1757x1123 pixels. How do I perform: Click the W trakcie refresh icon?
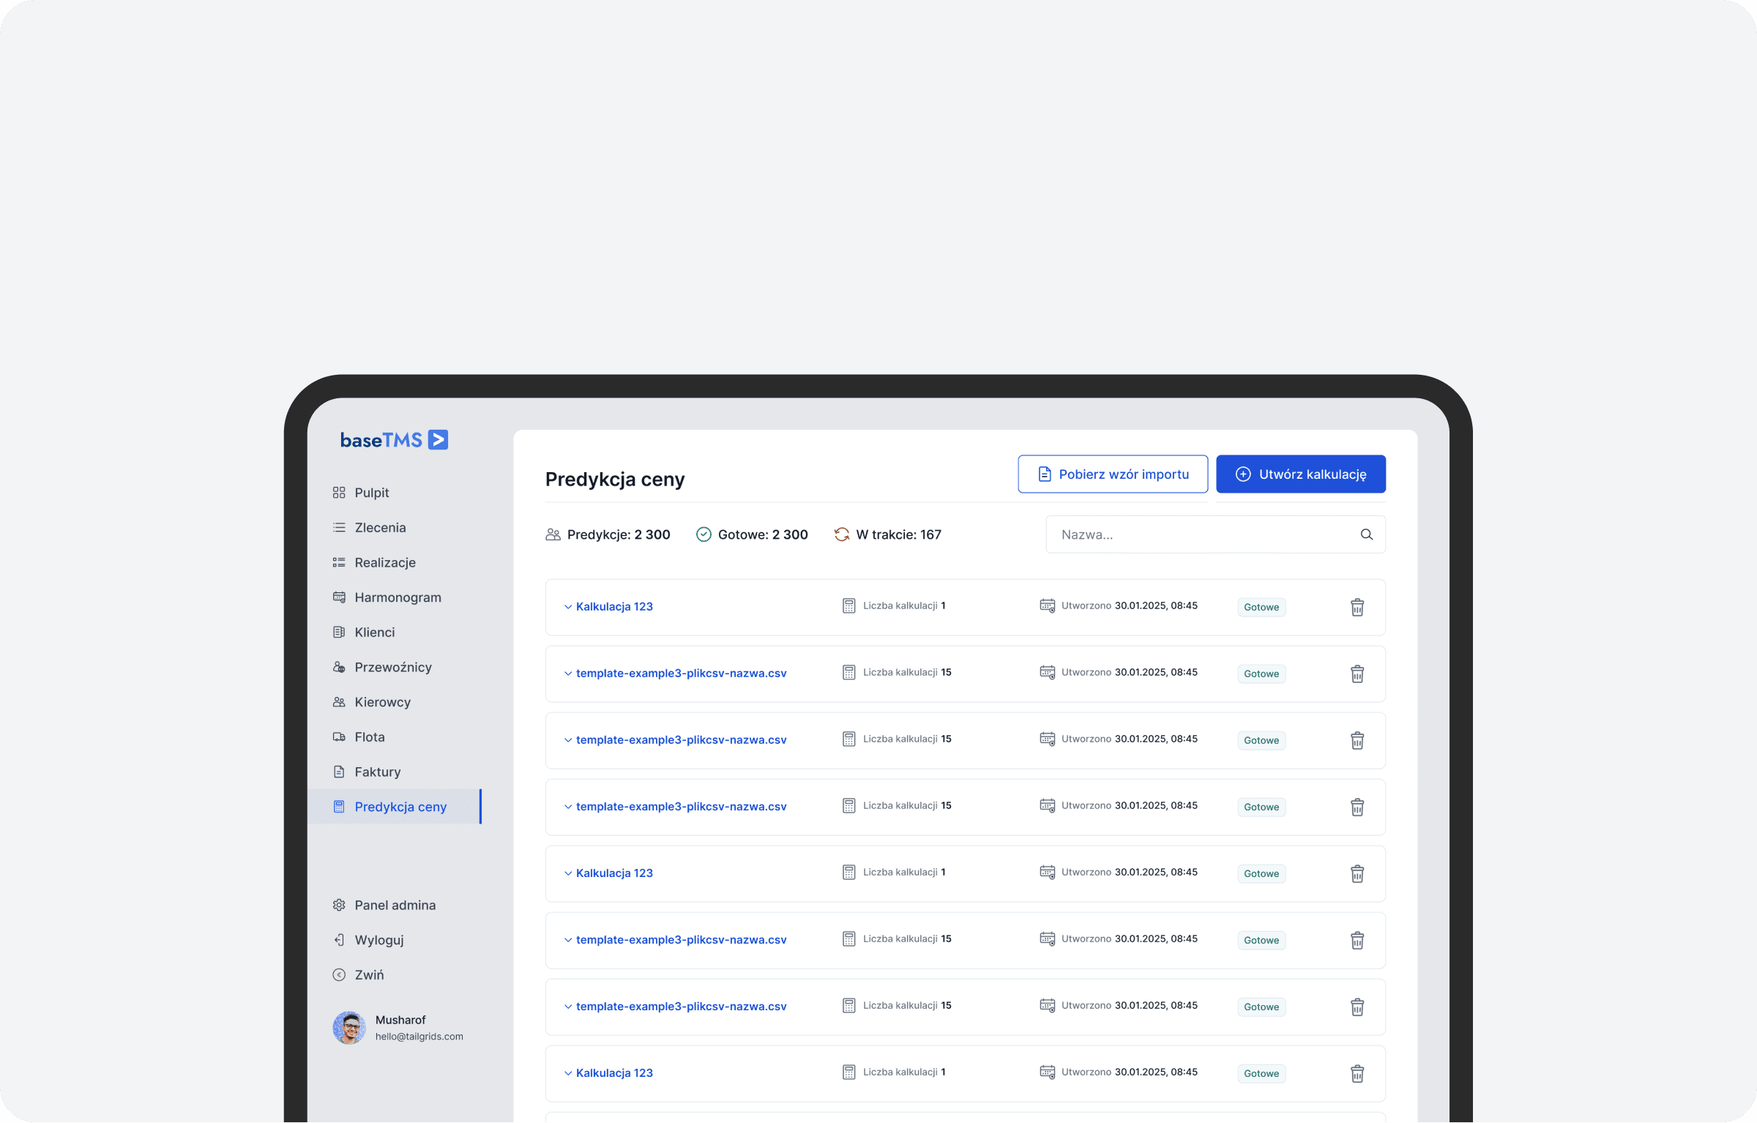(x=841, y=535)
